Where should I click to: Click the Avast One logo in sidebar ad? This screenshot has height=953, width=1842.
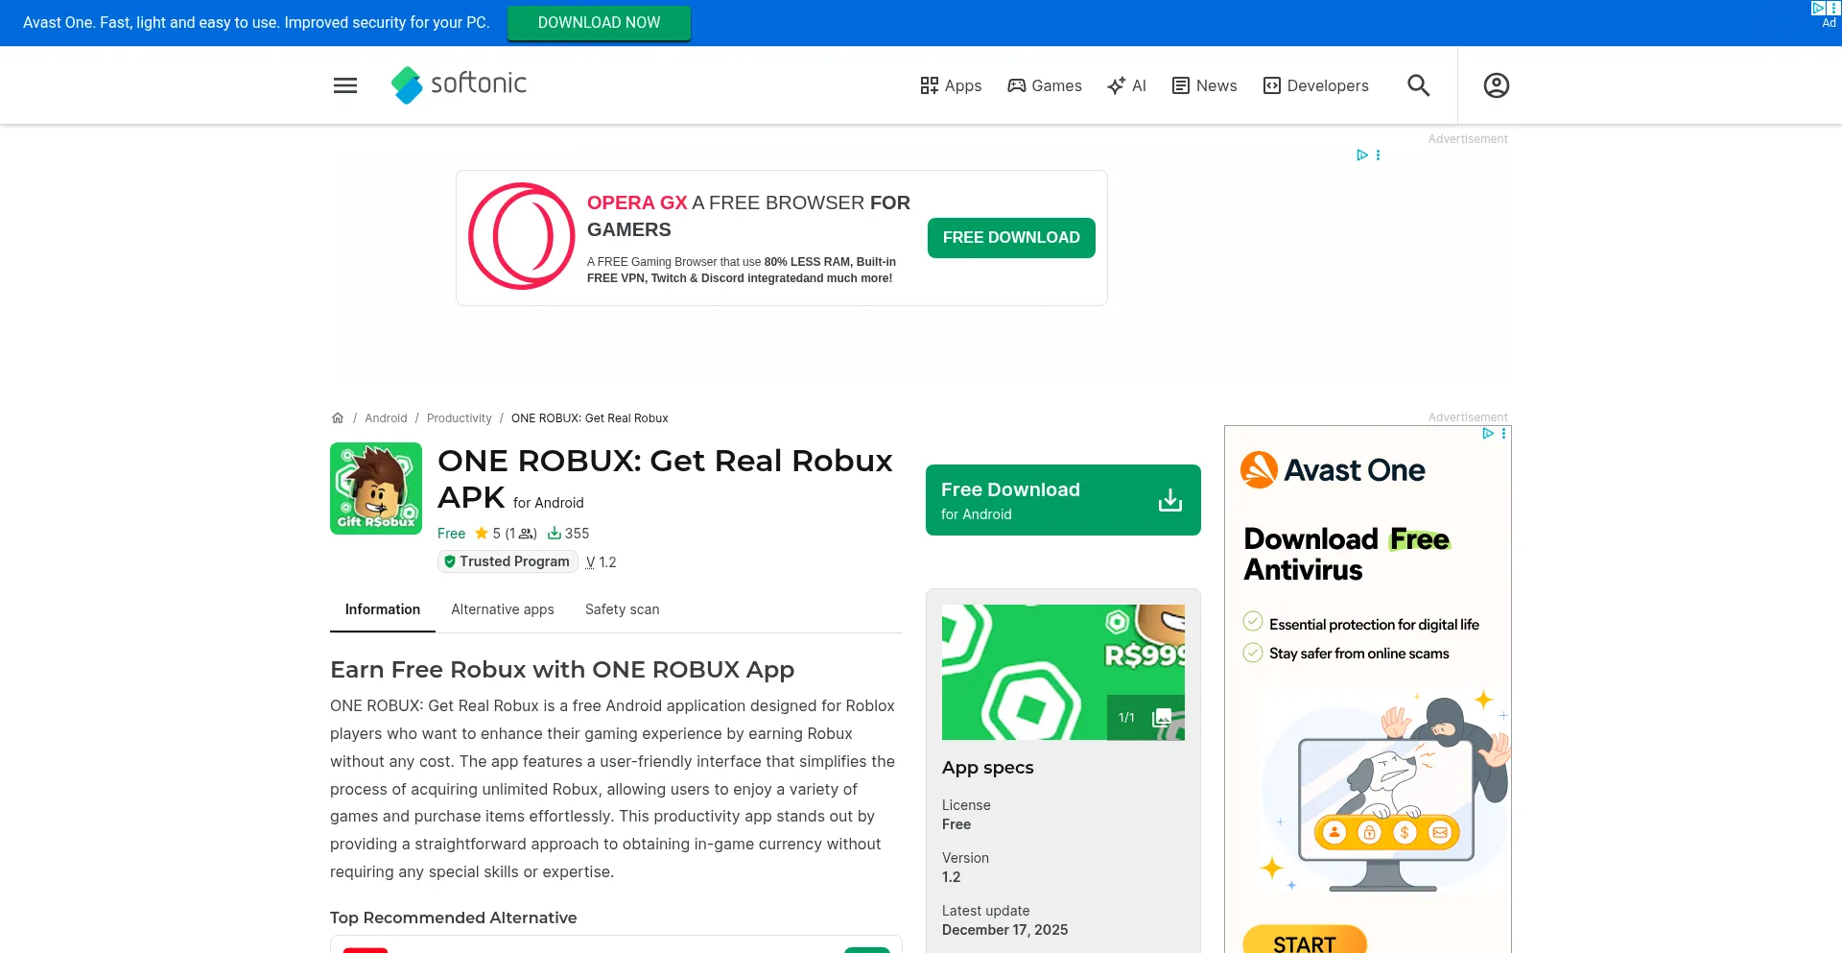pyautogui.click(x=1333, y=470)
